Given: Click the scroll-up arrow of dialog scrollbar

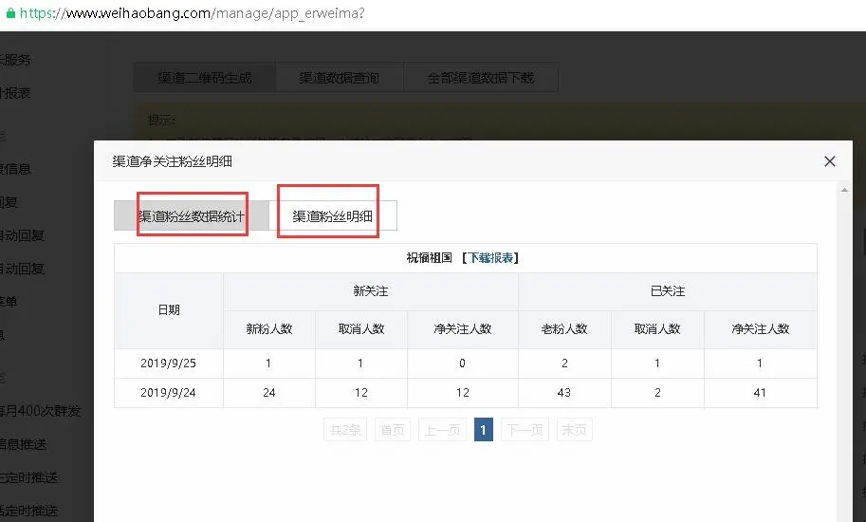Looking at the screenshot, I should tap(844, 190).
